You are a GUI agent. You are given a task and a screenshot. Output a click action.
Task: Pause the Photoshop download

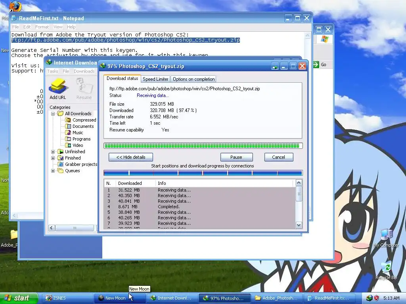tap(236, 157)
